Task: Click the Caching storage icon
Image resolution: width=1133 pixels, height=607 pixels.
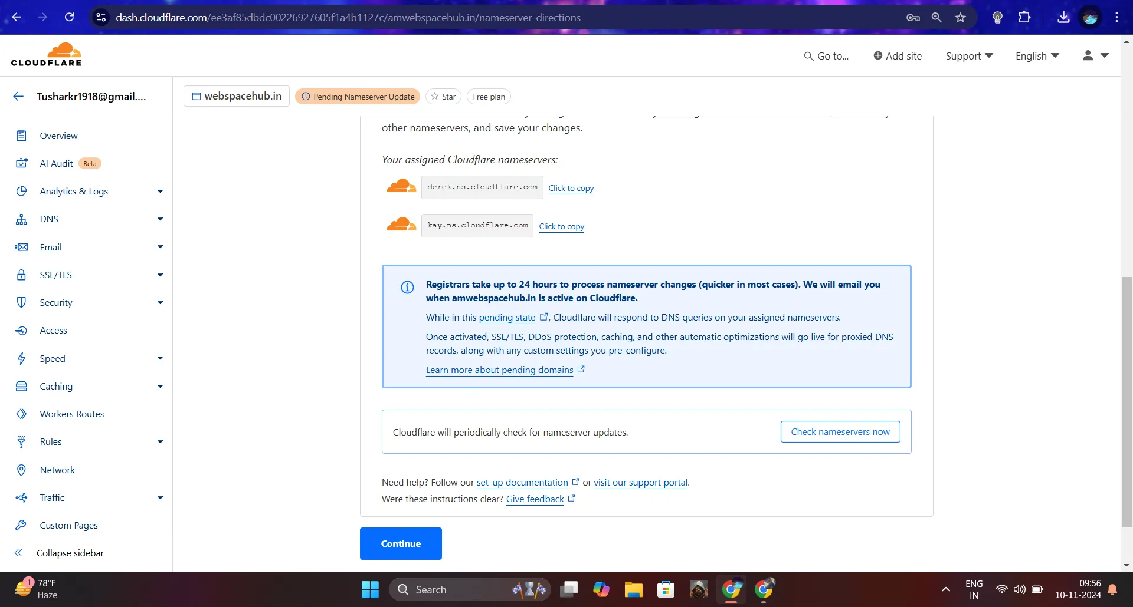Action: (21, 386)
